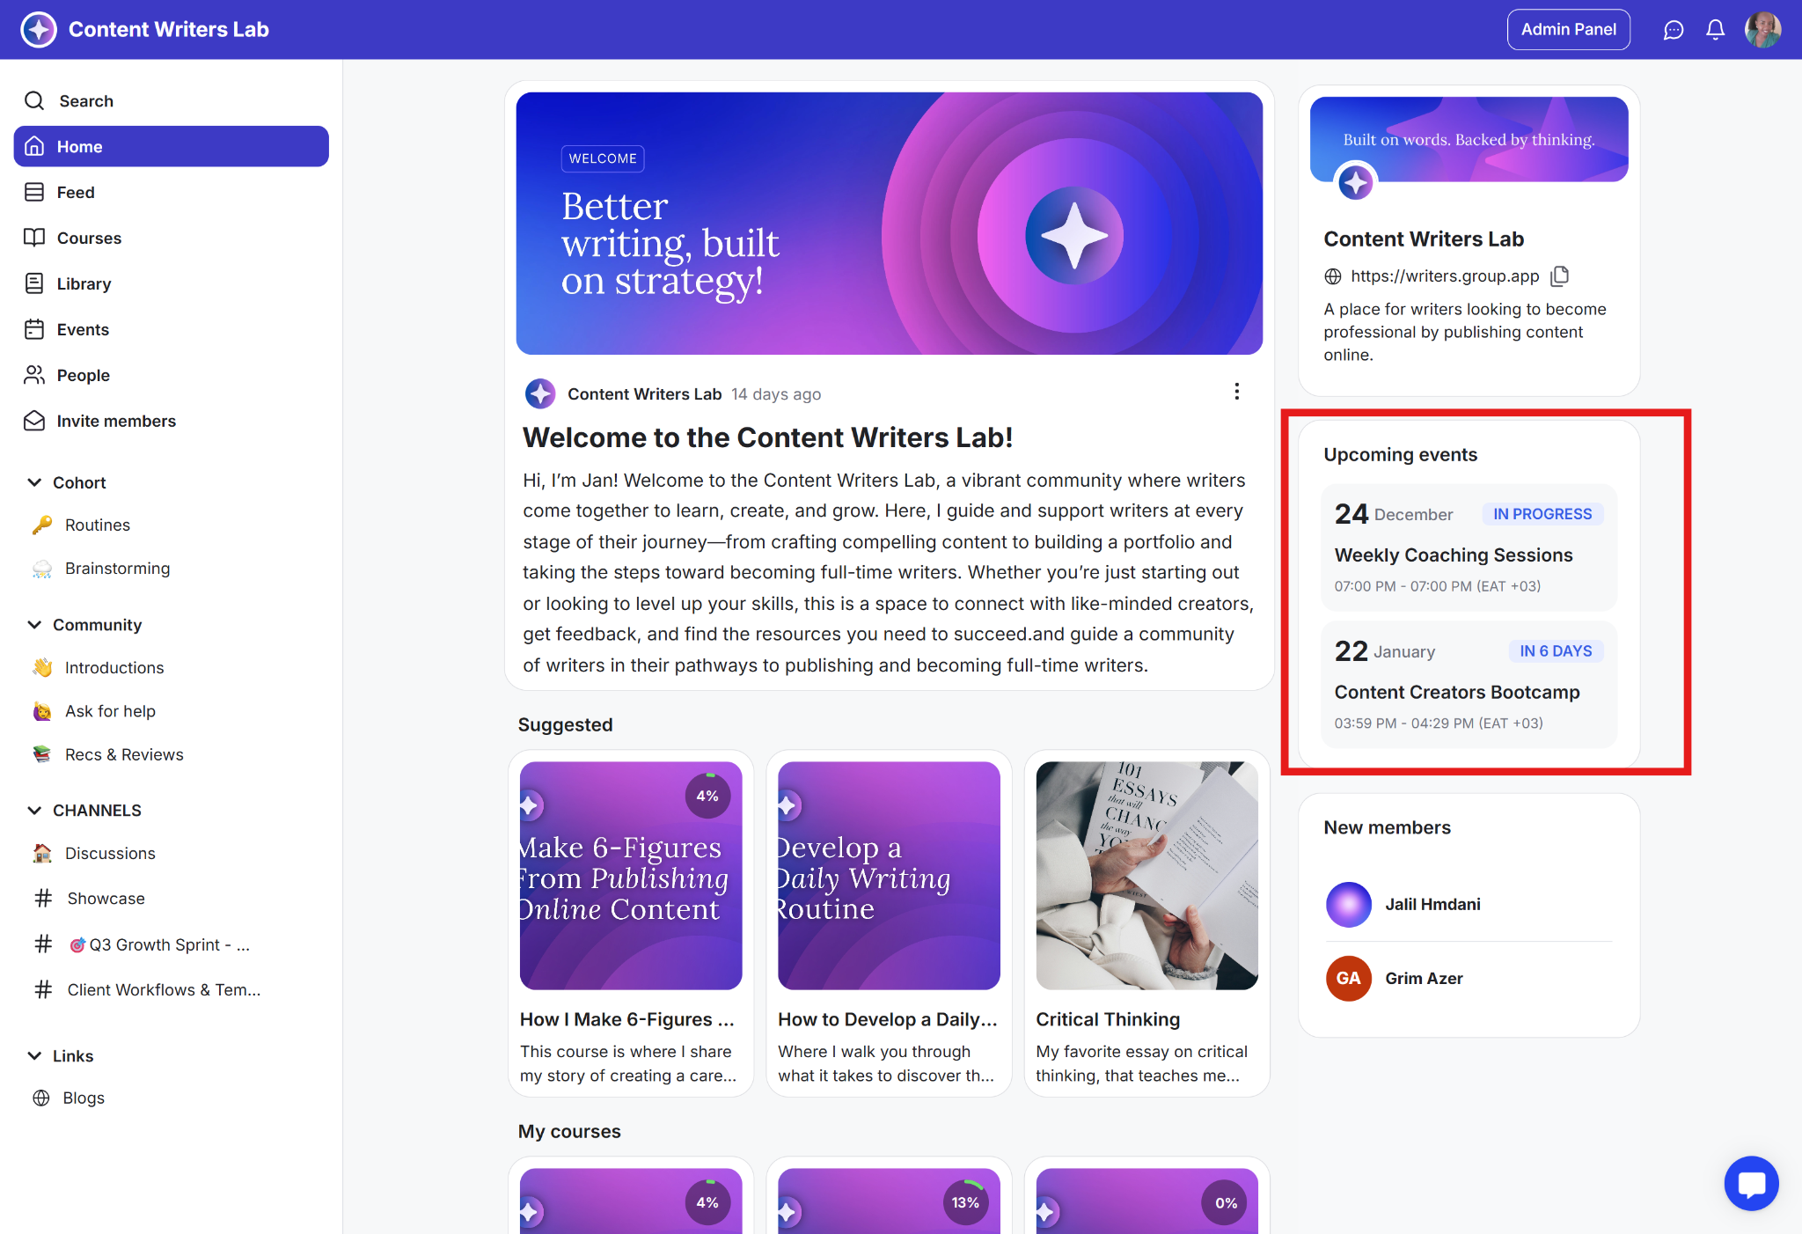Collapse the Community section
The height and width of the screenshot is (1234, 1802).
(x=34, y=625)
